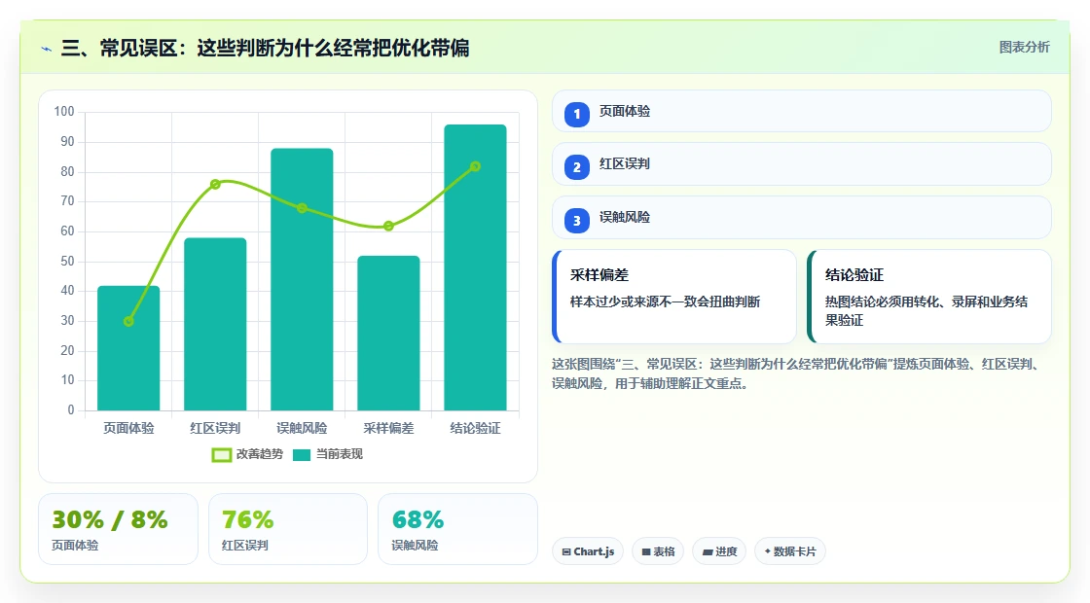
Task: Select the 误触风险 list row
Action: coord(802,218)
